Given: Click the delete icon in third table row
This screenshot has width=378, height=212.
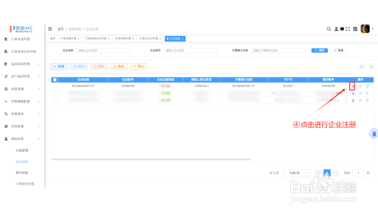Looking at the screenshot, I should tap(367, 100).
